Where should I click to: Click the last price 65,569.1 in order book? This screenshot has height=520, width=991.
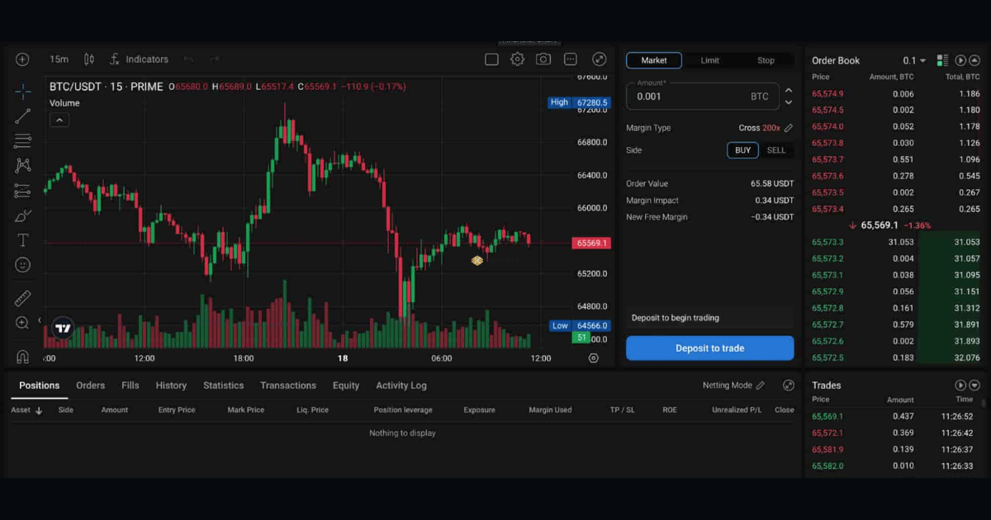[x=880, y=225]
